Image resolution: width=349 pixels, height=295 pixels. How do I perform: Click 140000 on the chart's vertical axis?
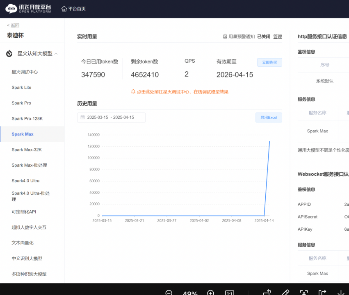[x=94, y=135]
